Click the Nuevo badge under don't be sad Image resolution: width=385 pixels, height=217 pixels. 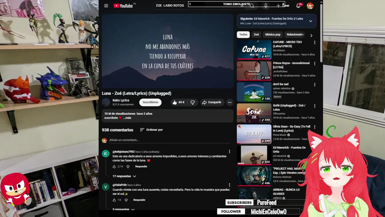click(x=277, y=97)
